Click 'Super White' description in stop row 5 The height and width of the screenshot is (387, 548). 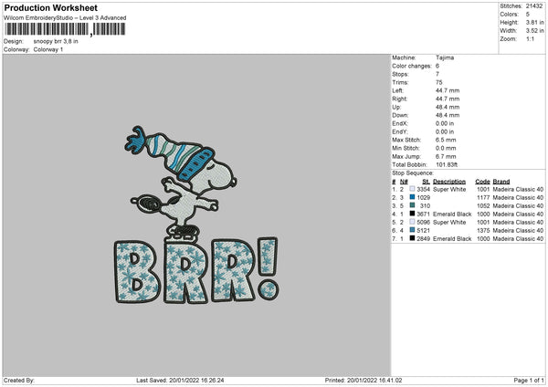[x=449, y=222]
